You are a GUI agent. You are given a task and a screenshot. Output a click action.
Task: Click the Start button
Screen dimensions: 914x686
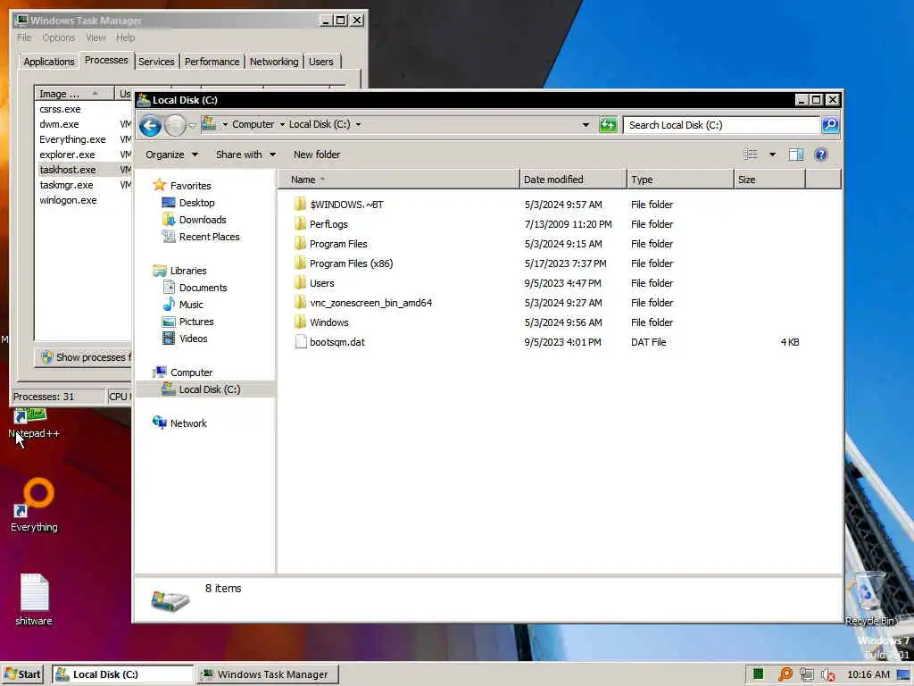click(22, 674)
